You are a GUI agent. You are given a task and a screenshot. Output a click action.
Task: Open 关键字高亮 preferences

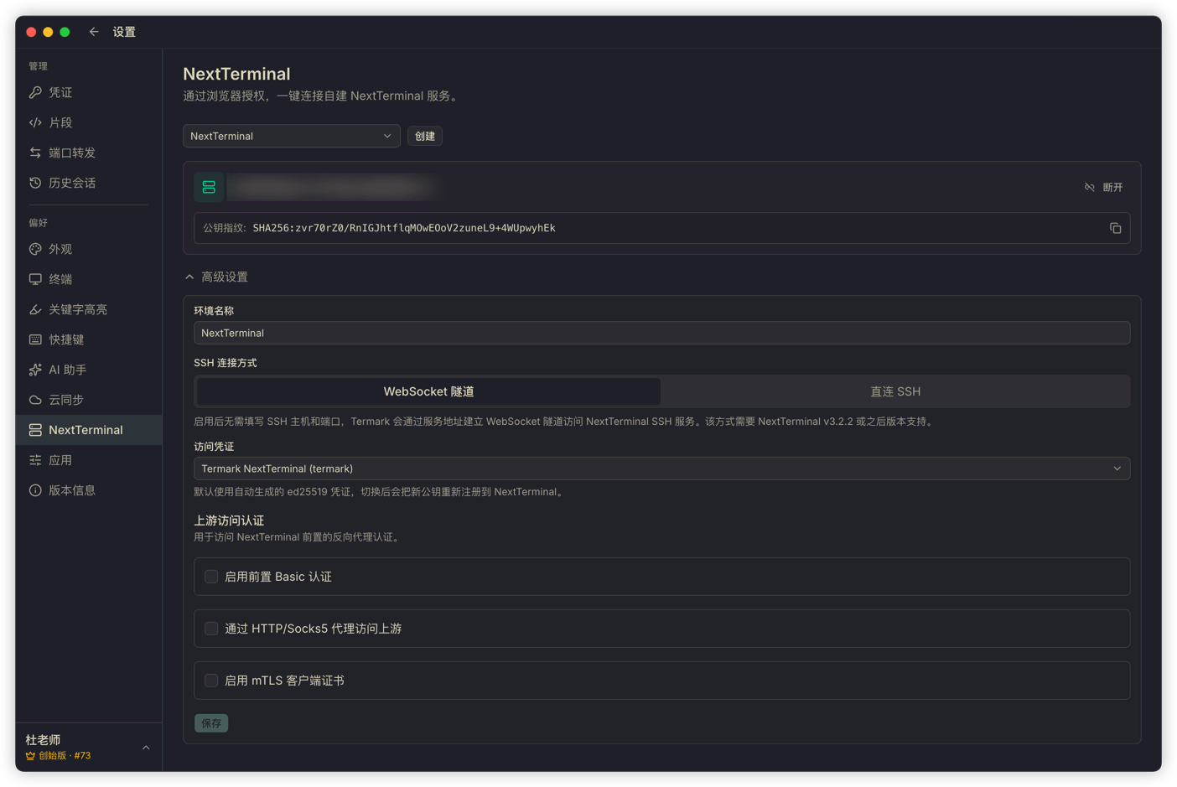pyautogui.click(x=88, y=309)
